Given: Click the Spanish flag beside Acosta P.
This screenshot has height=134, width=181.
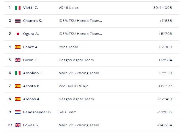Looking at the screenshot, I should tap(18, 86).
